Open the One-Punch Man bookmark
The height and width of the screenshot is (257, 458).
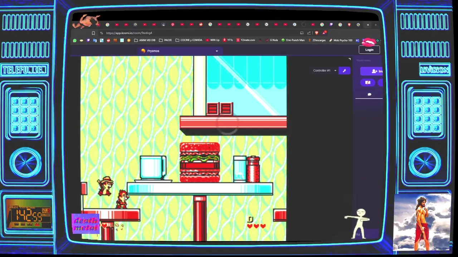point(293,40)
